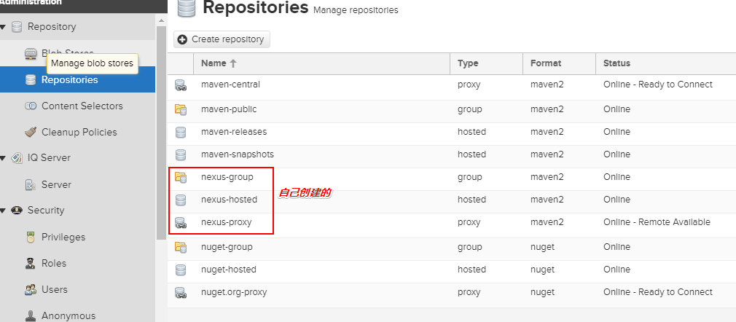Click 'Online - Ready to Connect' status of nuget.org-proxy

657,292
